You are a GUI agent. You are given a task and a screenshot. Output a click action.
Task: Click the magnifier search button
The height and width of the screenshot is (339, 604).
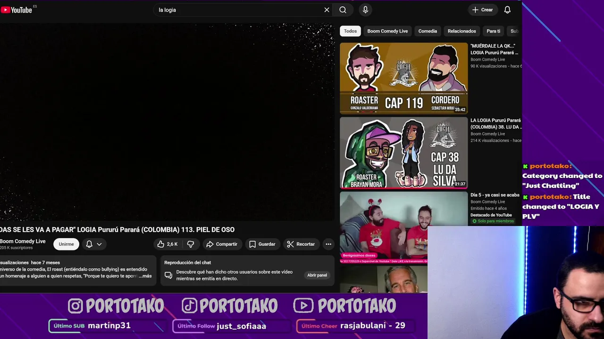(343, 10)
